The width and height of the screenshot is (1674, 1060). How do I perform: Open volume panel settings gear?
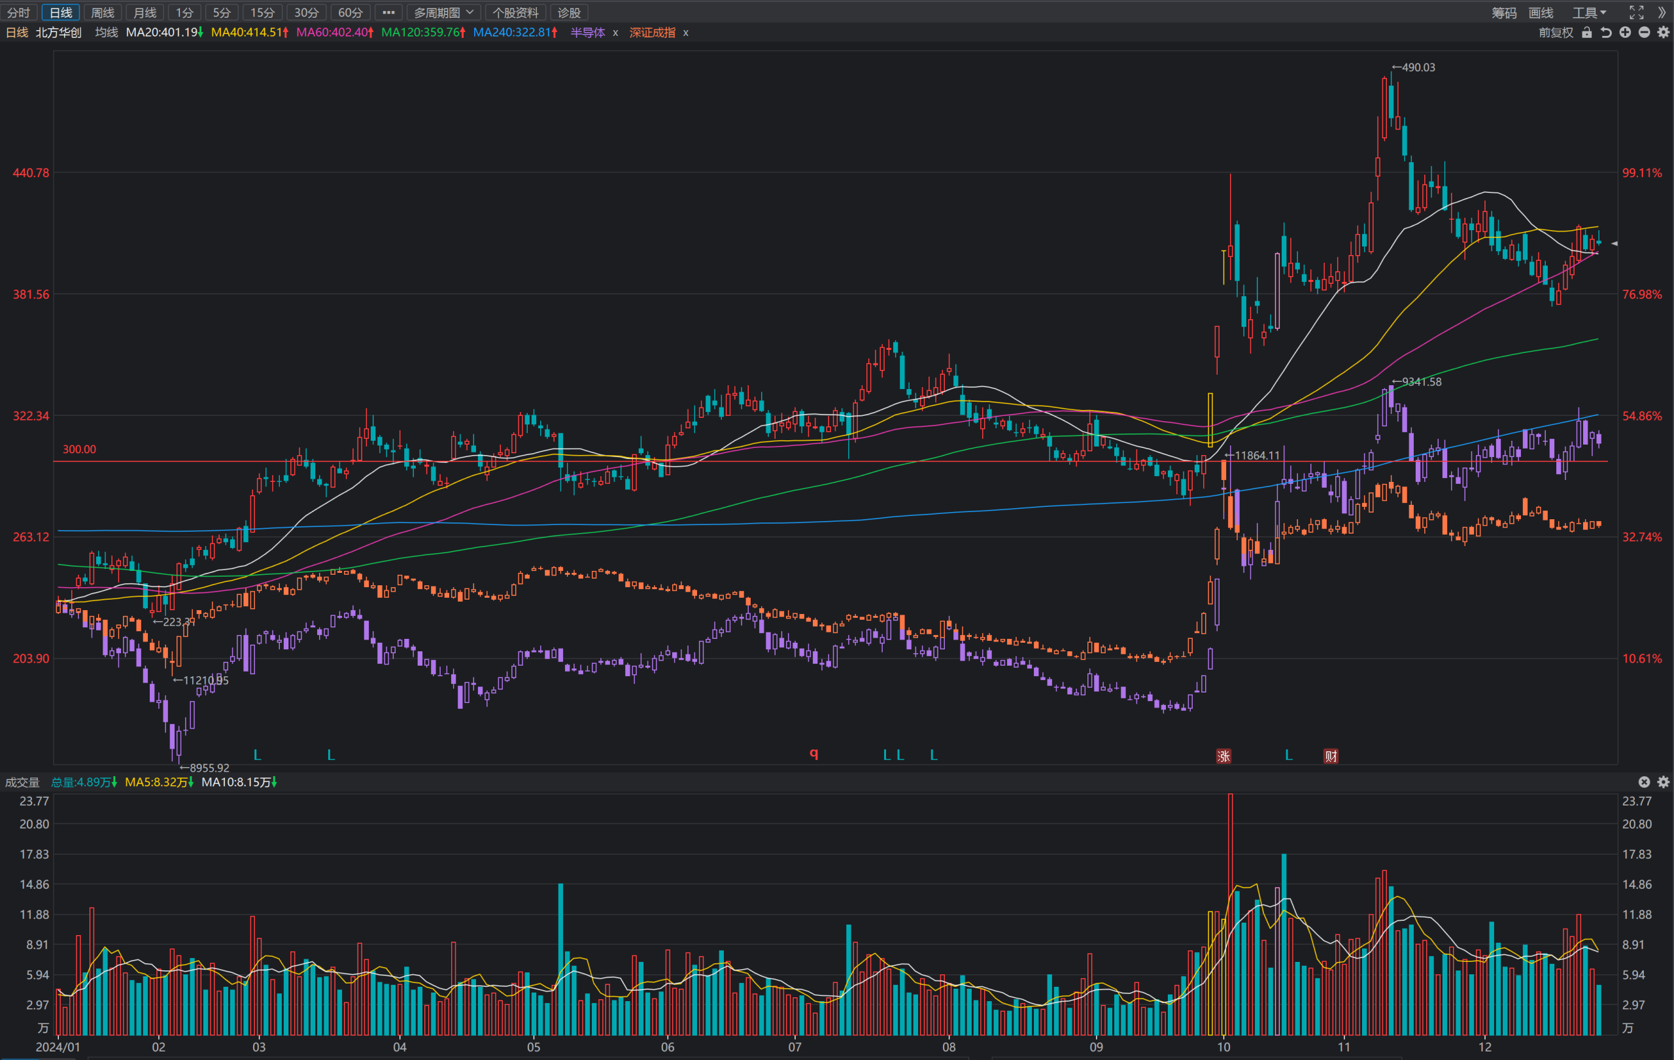coord(1664,782)
